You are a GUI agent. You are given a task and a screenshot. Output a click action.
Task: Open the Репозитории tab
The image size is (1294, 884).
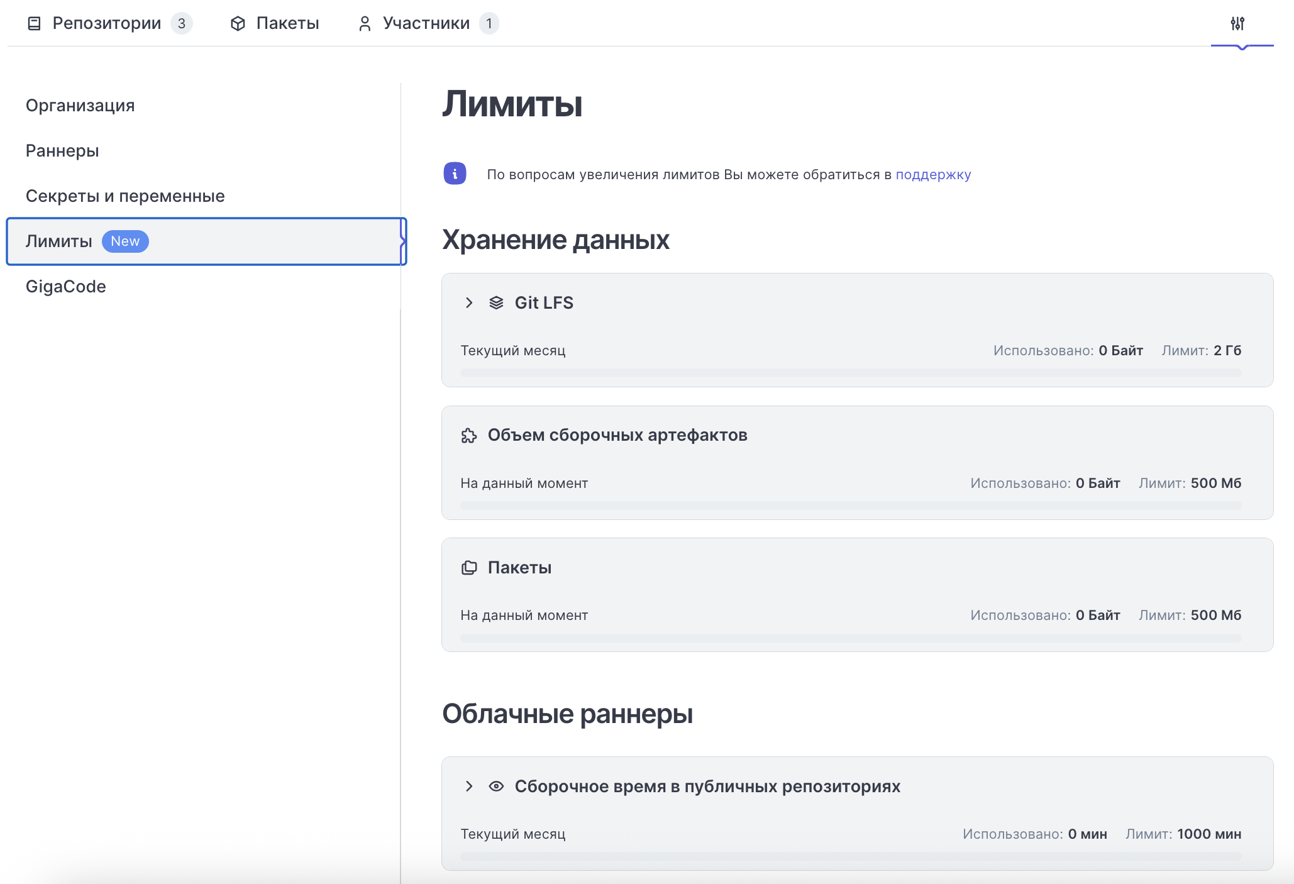click(107, 24)
